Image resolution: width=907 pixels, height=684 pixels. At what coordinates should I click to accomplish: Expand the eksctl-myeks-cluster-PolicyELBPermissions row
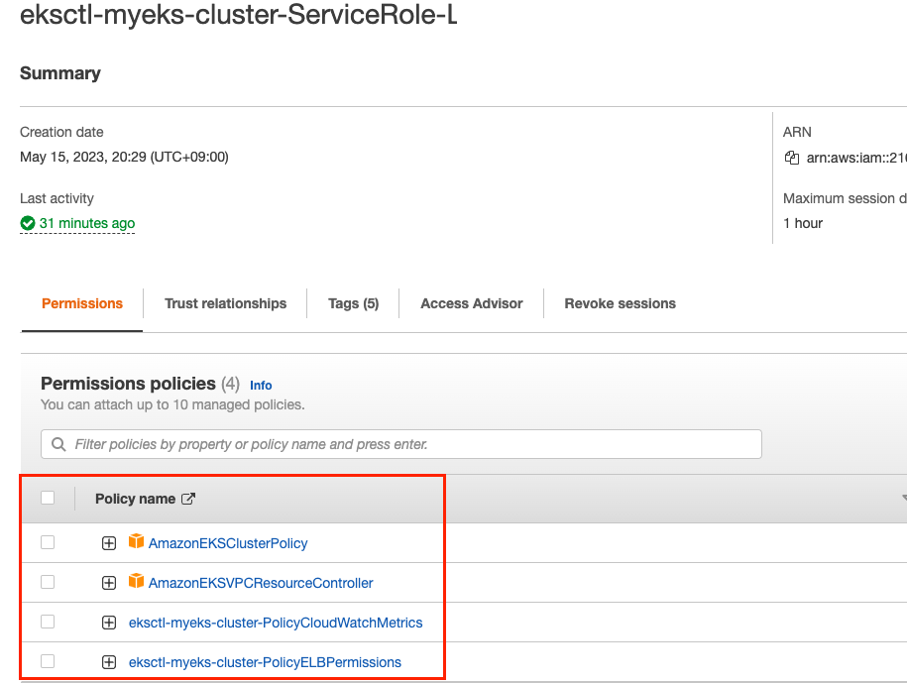click(x=109, y=662)
